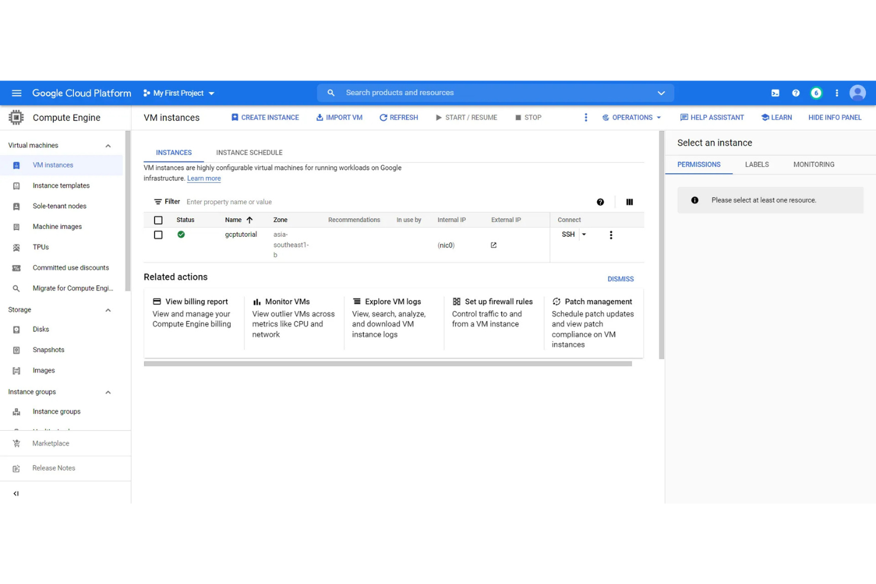Click the CREATE INSTANCE button
876x584 pixels.
tap(265, 117)
